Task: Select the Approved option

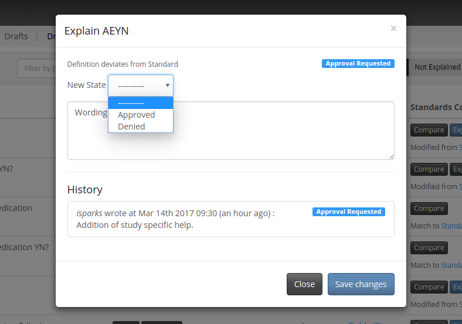Action: (x=136, y=115)
